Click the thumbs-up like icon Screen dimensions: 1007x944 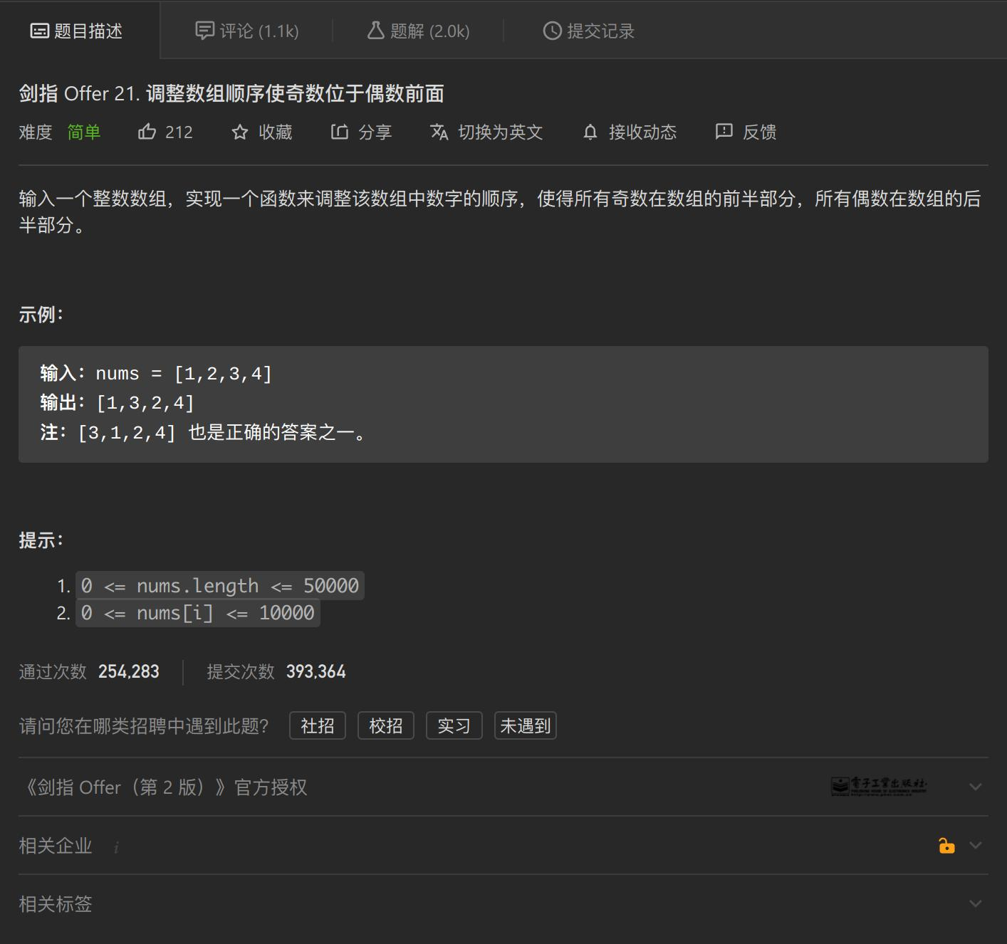click(147, 132)
